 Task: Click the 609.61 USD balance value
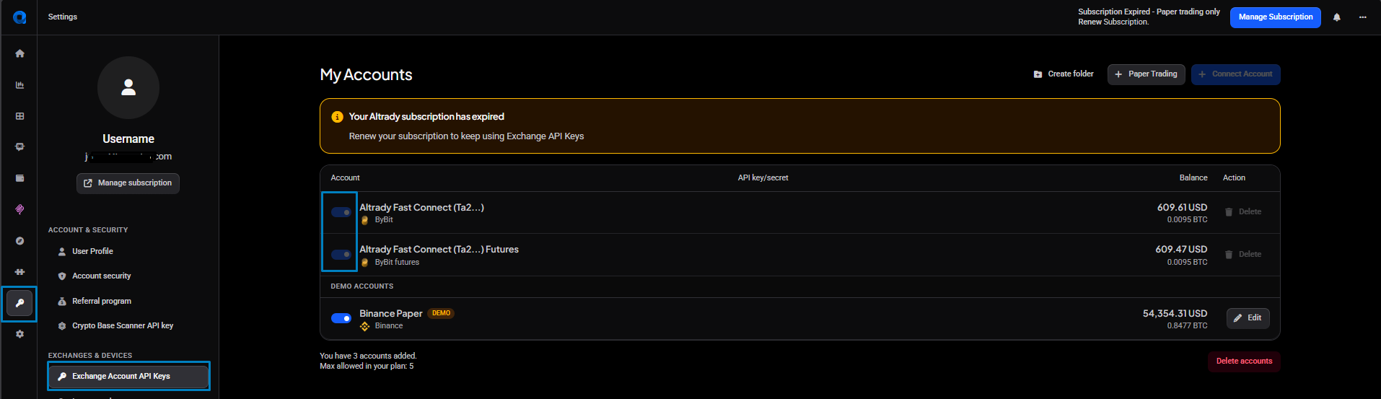click(1182, 208)
